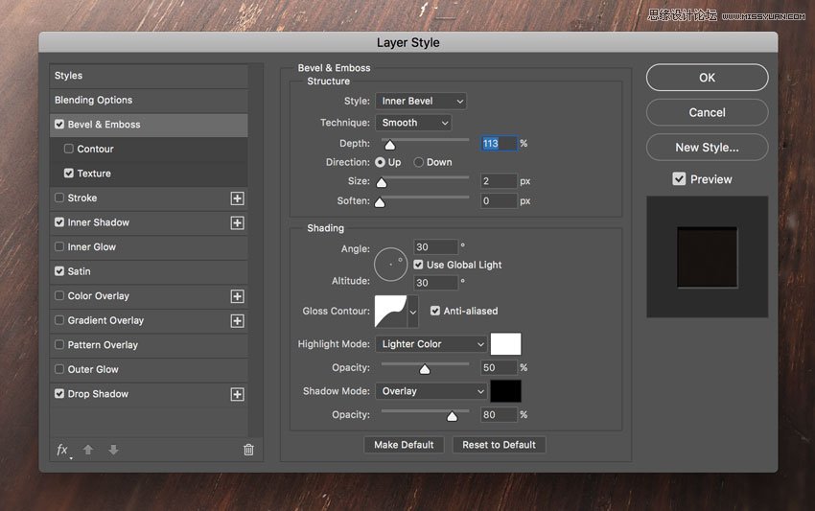This screenshot has height=511, width=815.
Task: Open the Style dropdown showing Inner Bevel
Action: (420, 101)
